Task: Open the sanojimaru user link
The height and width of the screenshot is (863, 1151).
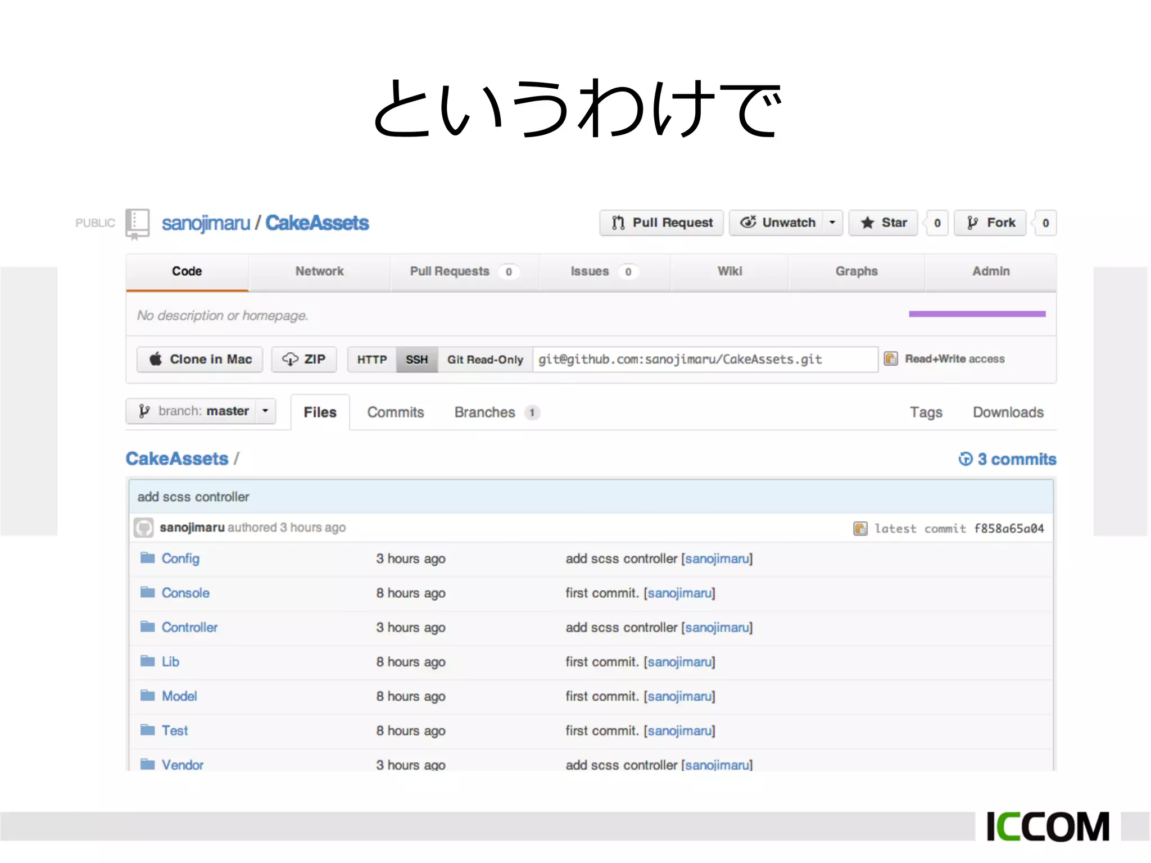Action: (206, 223)
